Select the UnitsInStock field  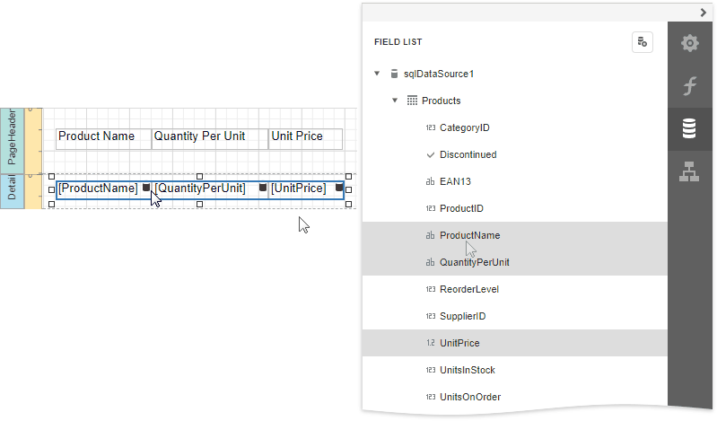(x=467, y=370)
